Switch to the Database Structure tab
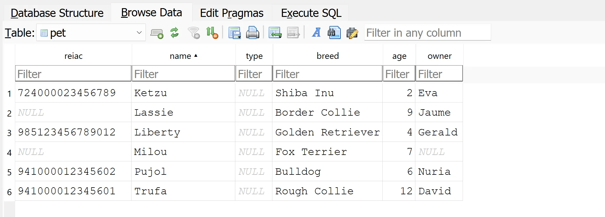The image size is (605, 217). coord(57,13)
